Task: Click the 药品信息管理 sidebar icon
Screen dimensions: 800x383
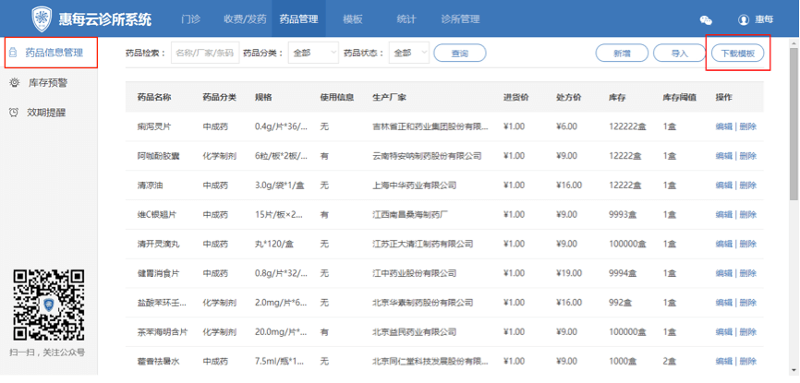Action: pos(14,53)
